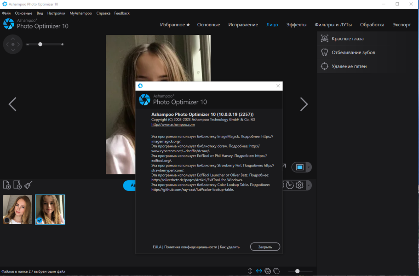Screen dimensions: 419x276
Task: Open the Feedback menu
Action: [122, 13]
